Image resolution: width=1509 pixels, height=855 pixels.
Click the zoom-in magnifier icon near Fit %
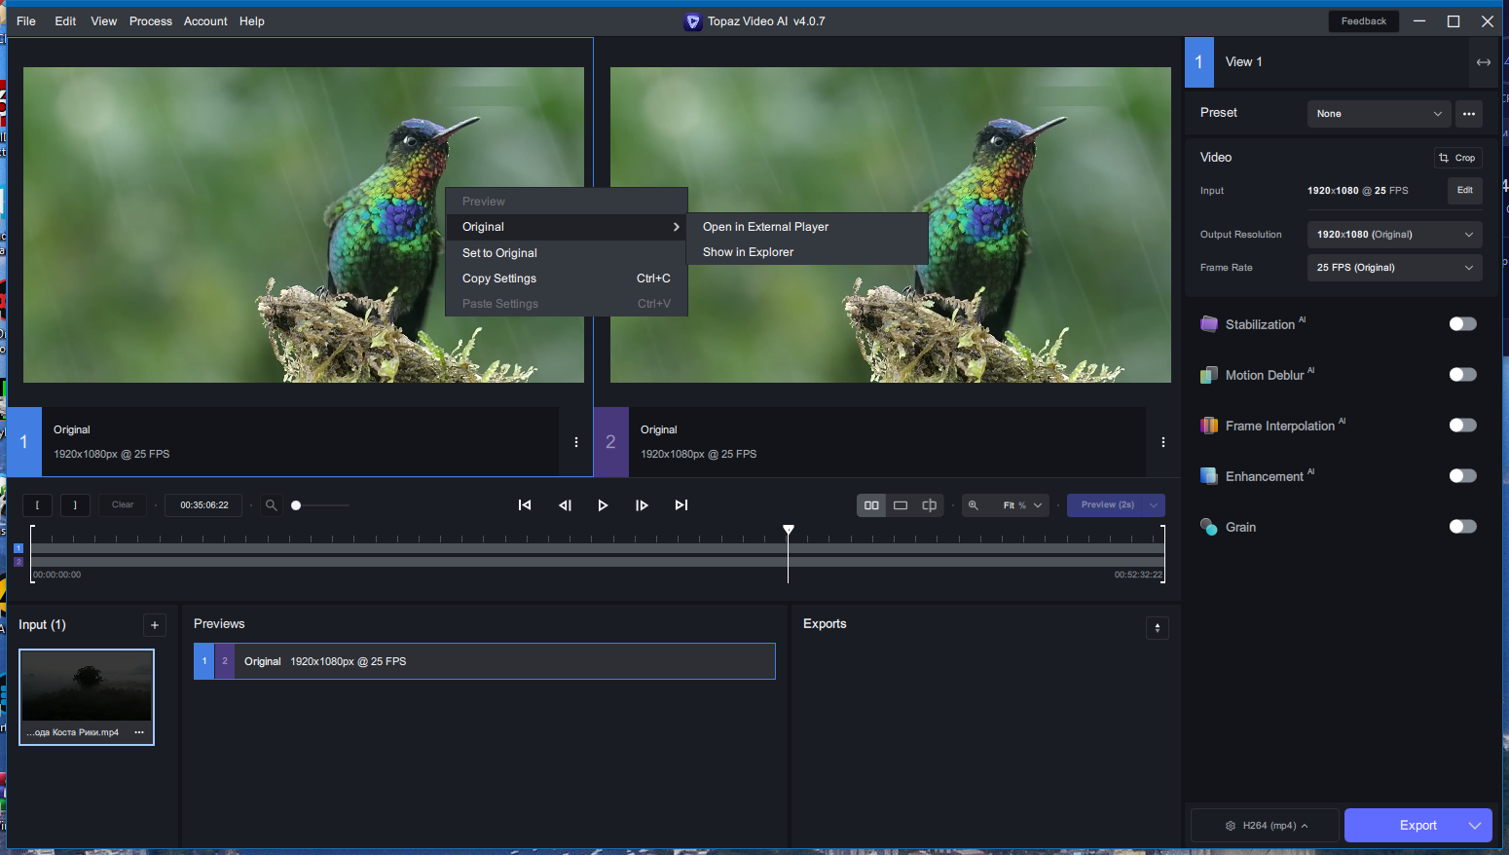[x=974, y=504]
